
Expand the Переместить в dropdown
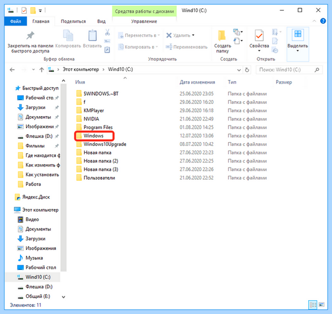coord(159,35)
